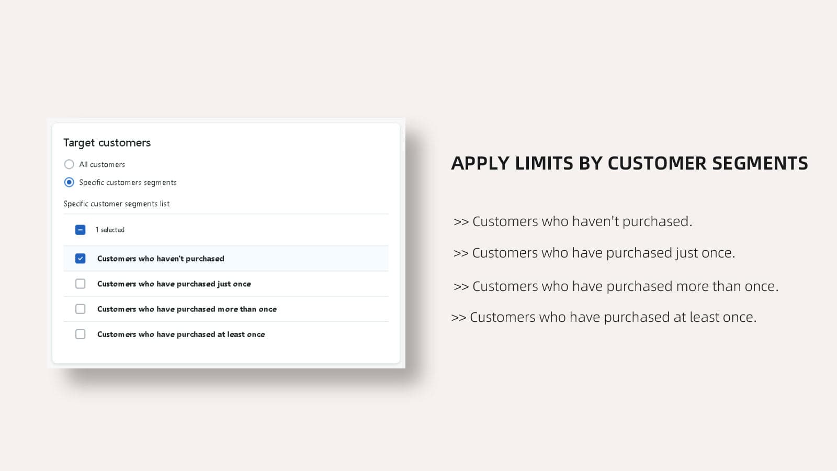Select the All customers radio button

click(69, 164)
